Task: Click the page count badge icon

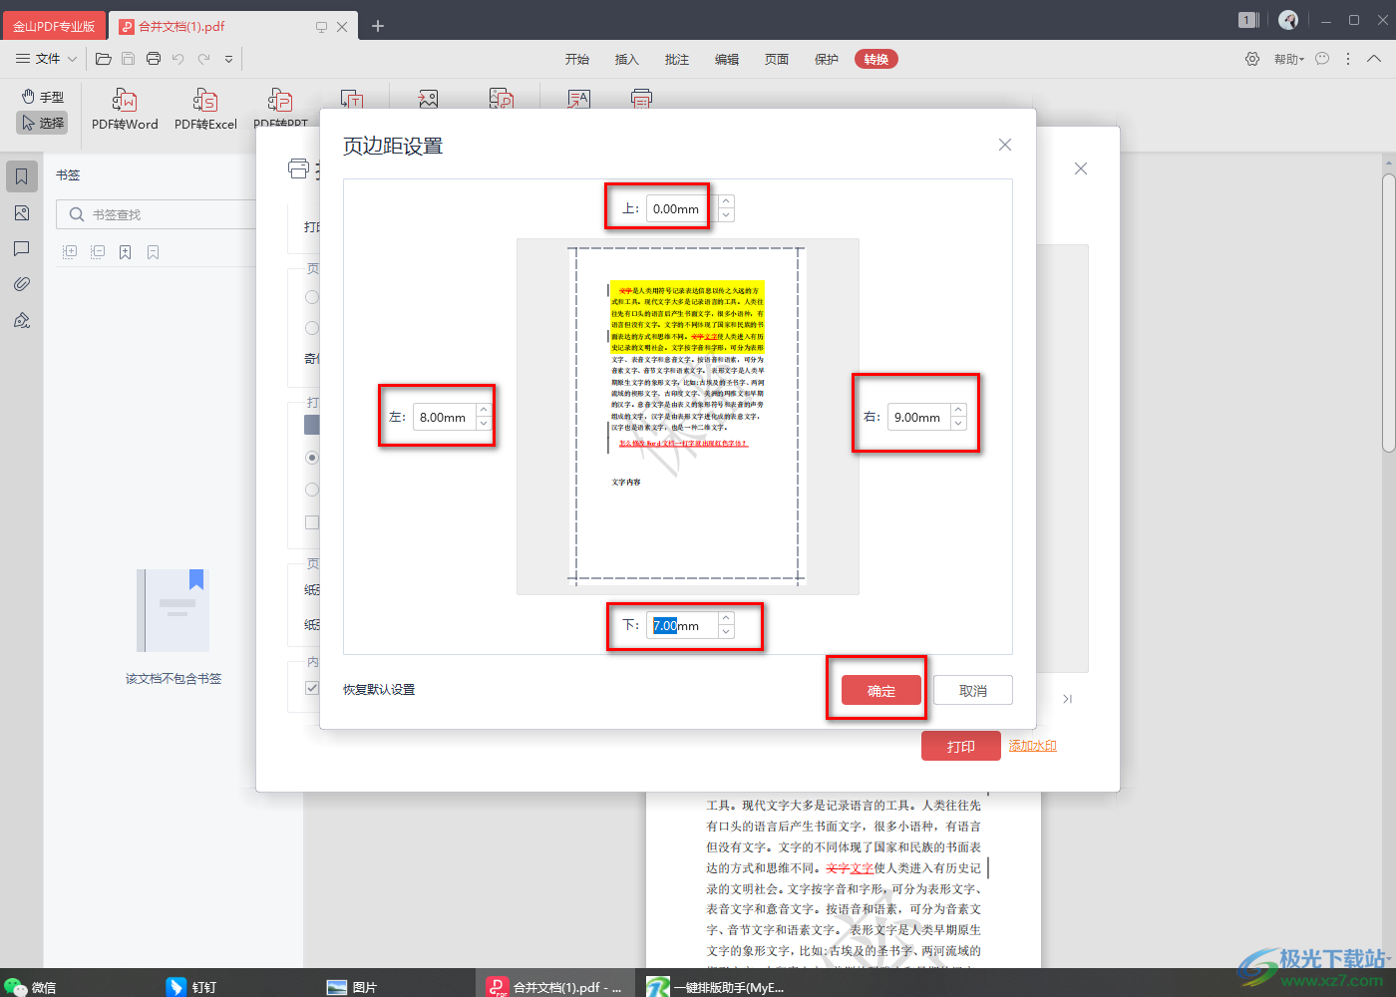Action: click(x=1248, y=20)
